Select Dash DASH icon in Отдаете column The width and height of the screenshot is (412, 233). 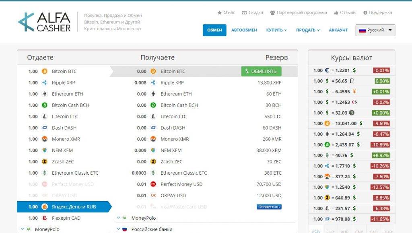point(45,128)
